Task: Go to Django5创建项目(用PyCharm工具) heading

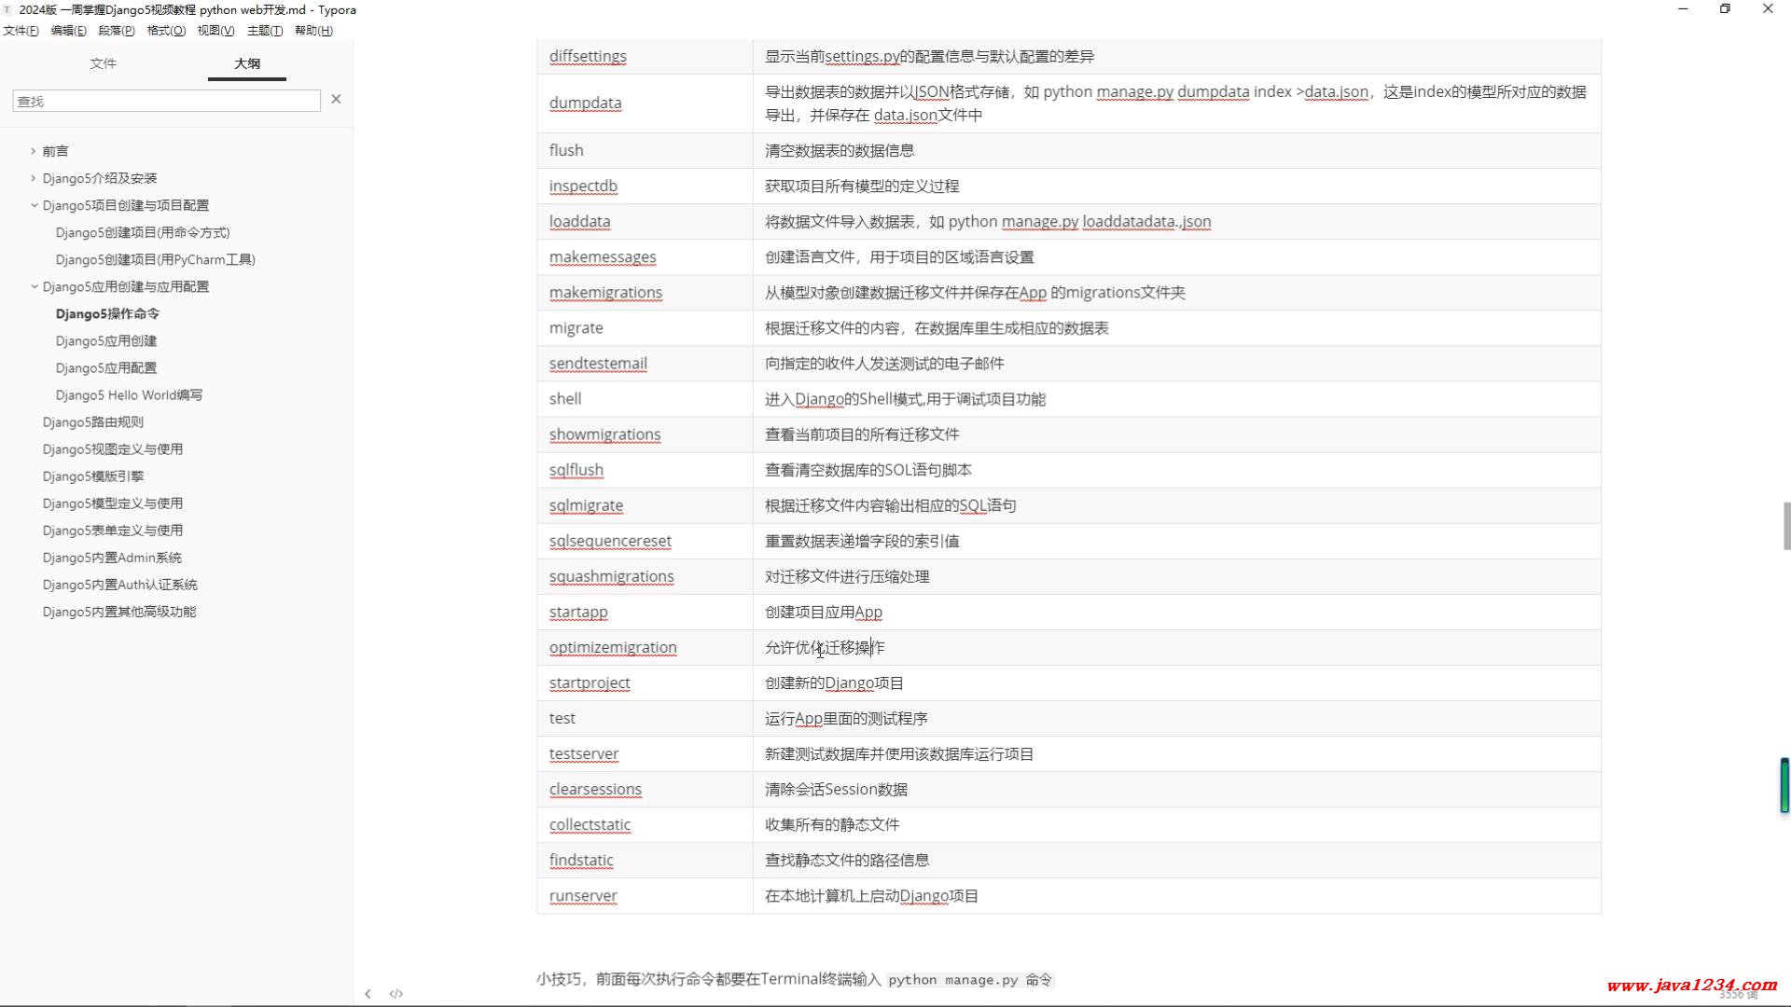Action: tap(155, 259)
